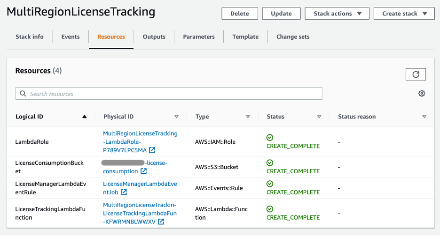Expand the Create stack dropdown
Image resolution: width=440 pixels, height=236 pixels.
[x=404, y=14]
